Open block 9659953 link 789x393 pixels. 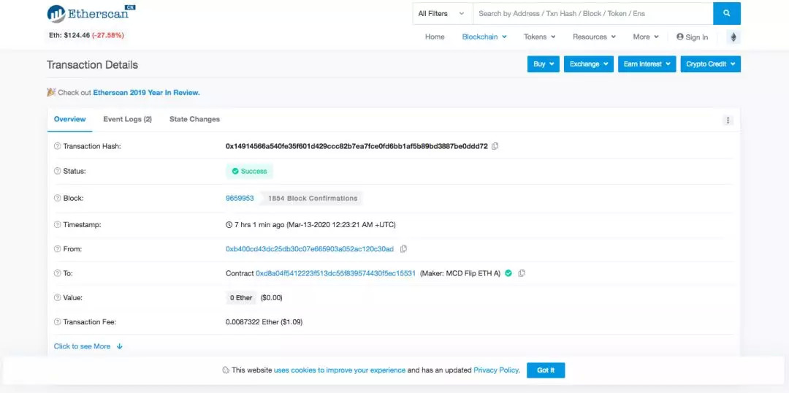pyautogui.click(x=240, y=198)
